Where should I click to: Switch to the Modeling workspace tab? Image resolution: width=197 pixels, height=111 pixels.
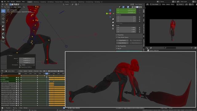36,2
